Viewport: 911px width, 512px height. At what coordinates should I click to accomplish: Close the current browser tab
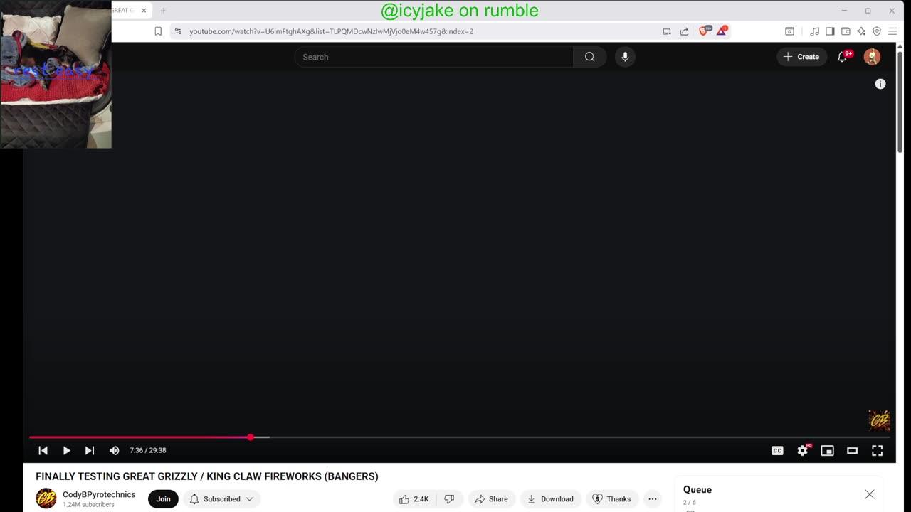click(x=144, y=11)
